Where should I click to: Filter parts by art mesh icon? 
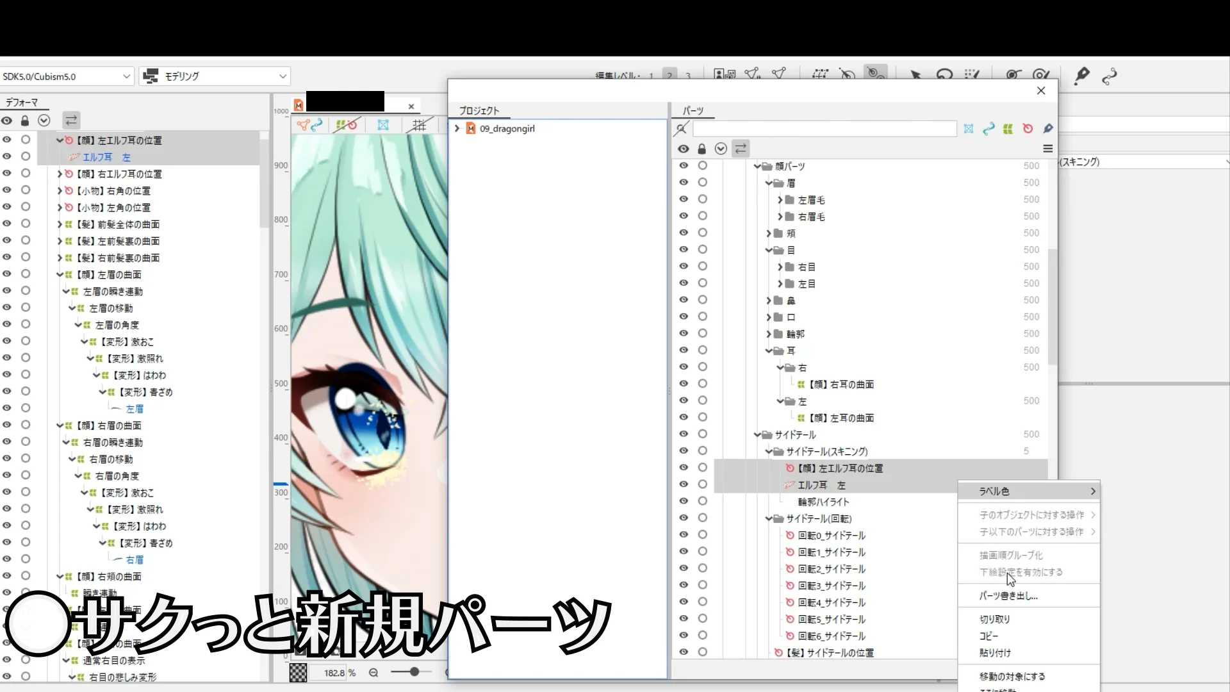tap(969, 129)
